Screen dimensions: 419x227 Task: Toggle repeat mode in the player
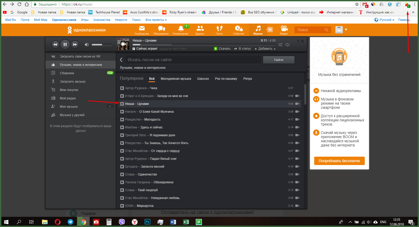point(287,45)
